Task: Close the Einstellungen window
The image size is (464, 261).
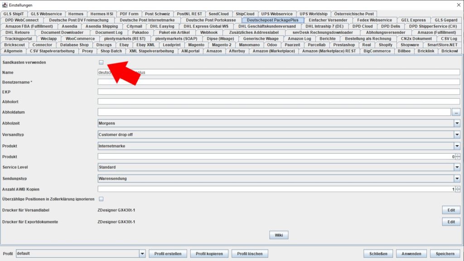Action: click(x=459, y=5)
